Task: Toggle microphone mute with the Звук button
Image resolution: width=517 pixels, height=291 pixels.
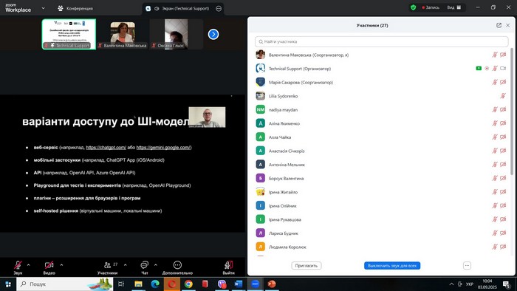Action: [18, 265]
